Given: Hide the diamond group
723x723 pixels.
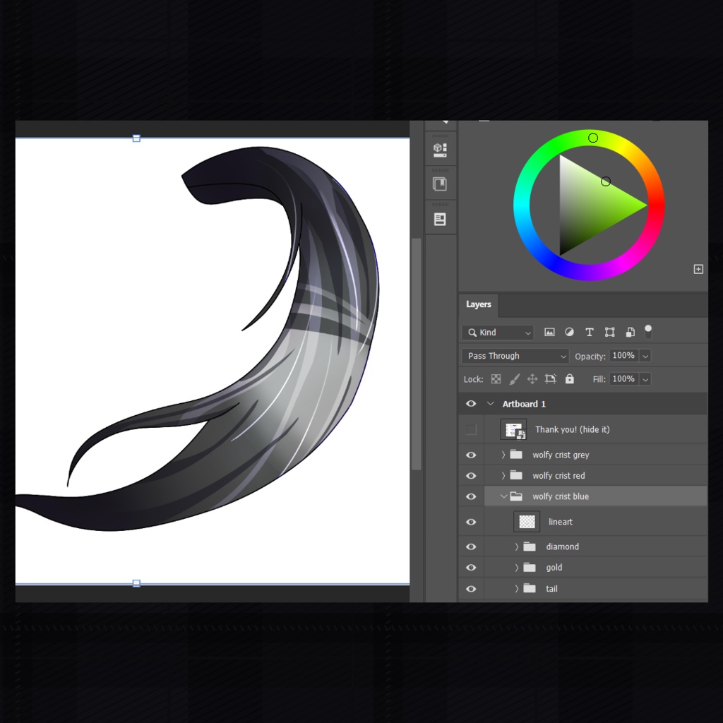Looking at the screenshot, I should pos(471,547).
